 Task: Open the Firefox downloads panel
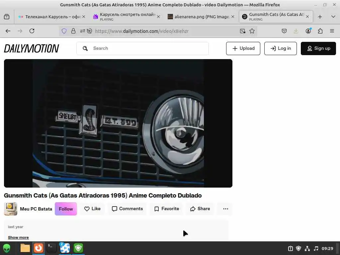click(296, 31)
